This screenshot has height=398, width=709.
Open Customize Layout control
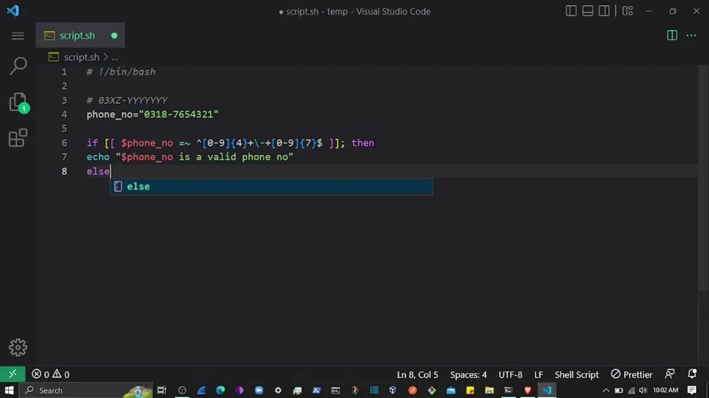coord(628,11)
